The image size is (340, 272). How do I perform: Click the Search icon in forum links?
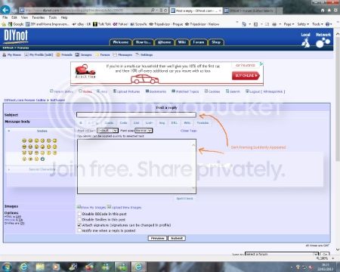(227, 91)
